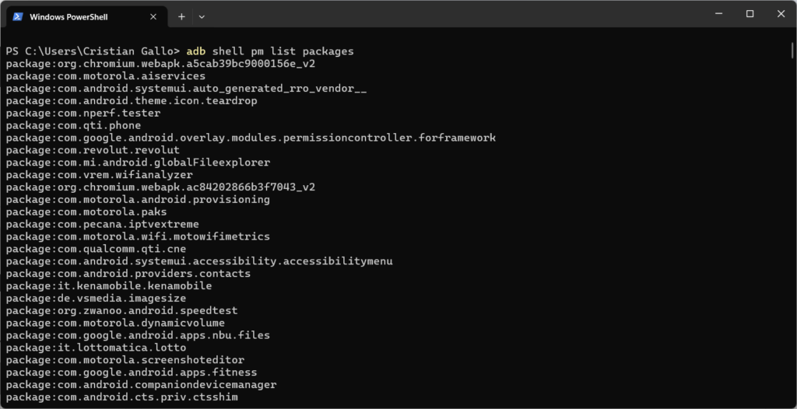
Task: Click the com.revolut.revolut package line
Action: tap(93, 150)
